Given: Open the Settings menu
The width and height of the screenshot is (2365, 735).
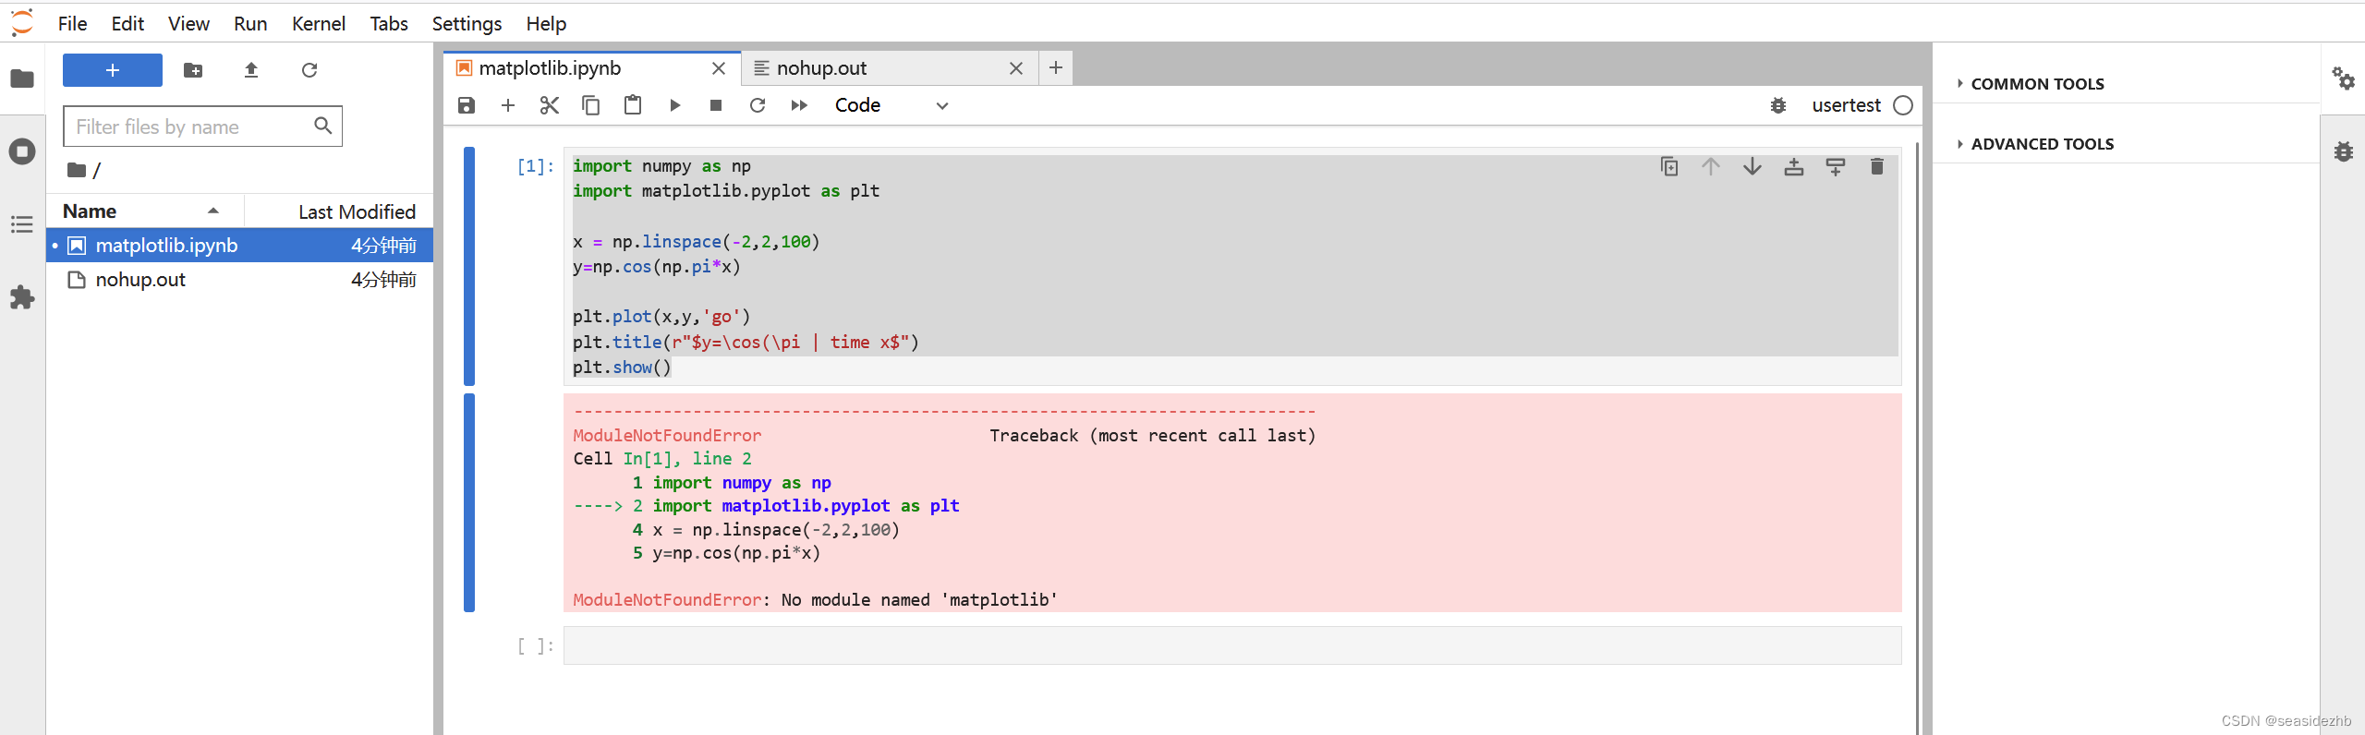Looking at the screenshot, I should [x=467, y=24].
